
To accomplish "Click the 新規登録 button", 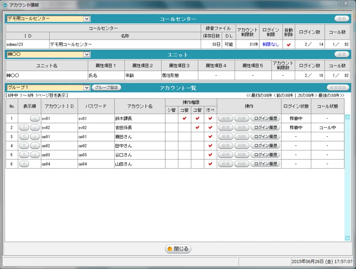I will coord(338,88).
